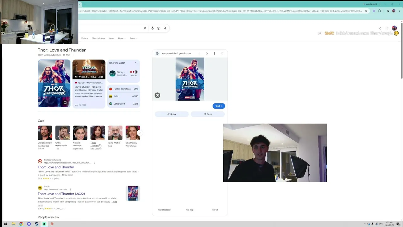Click Read more on the Rotten Tomatoes snippet
This screenshot has height=227, width=403.
[x=67, y=175]
